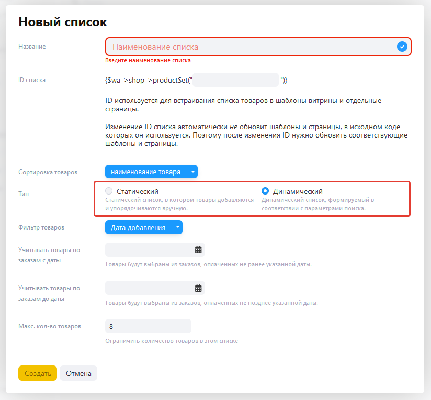Click the Динамический label text
431x400 pixels.
(x=298, y=191)
